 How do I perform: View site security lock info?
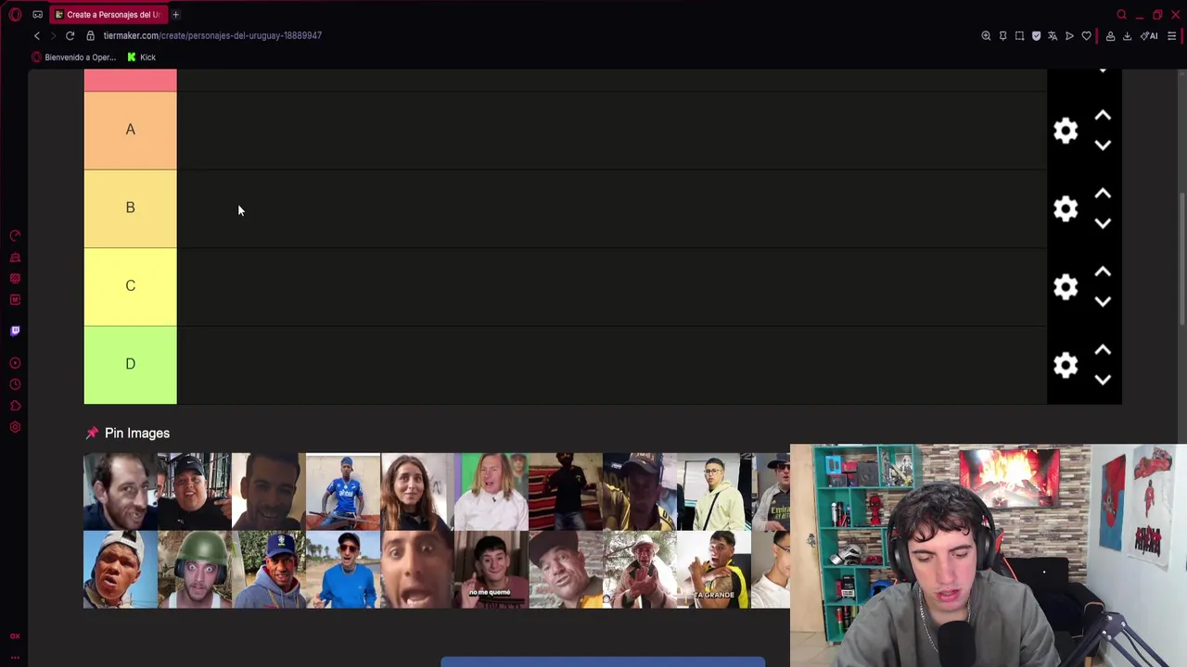[x=90, y=35]
